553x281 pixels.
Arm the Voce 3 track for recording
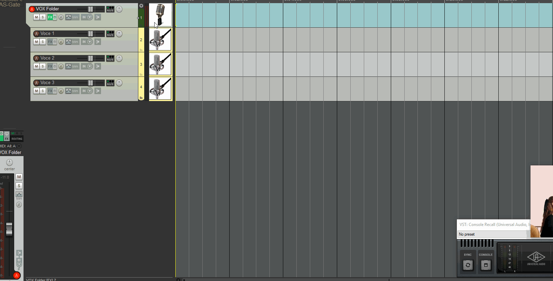tap(36, 83)
